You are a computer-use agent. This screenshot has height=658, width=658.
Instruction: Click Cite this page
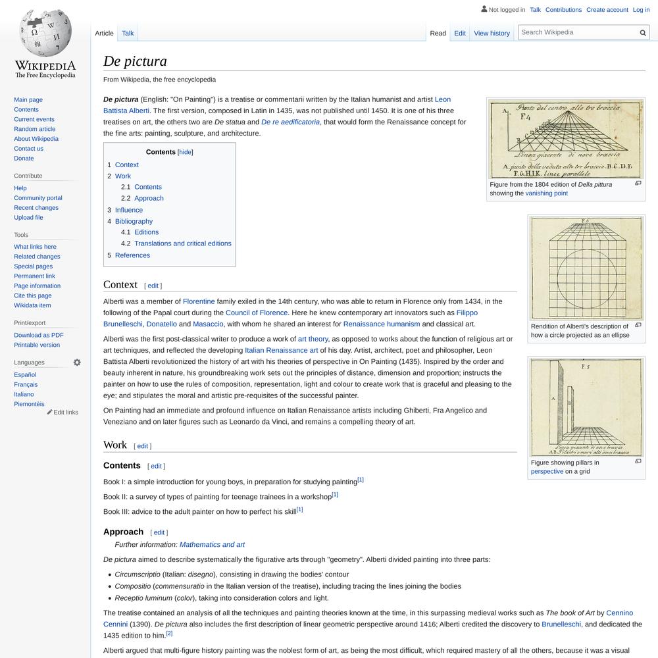[33, 295]
